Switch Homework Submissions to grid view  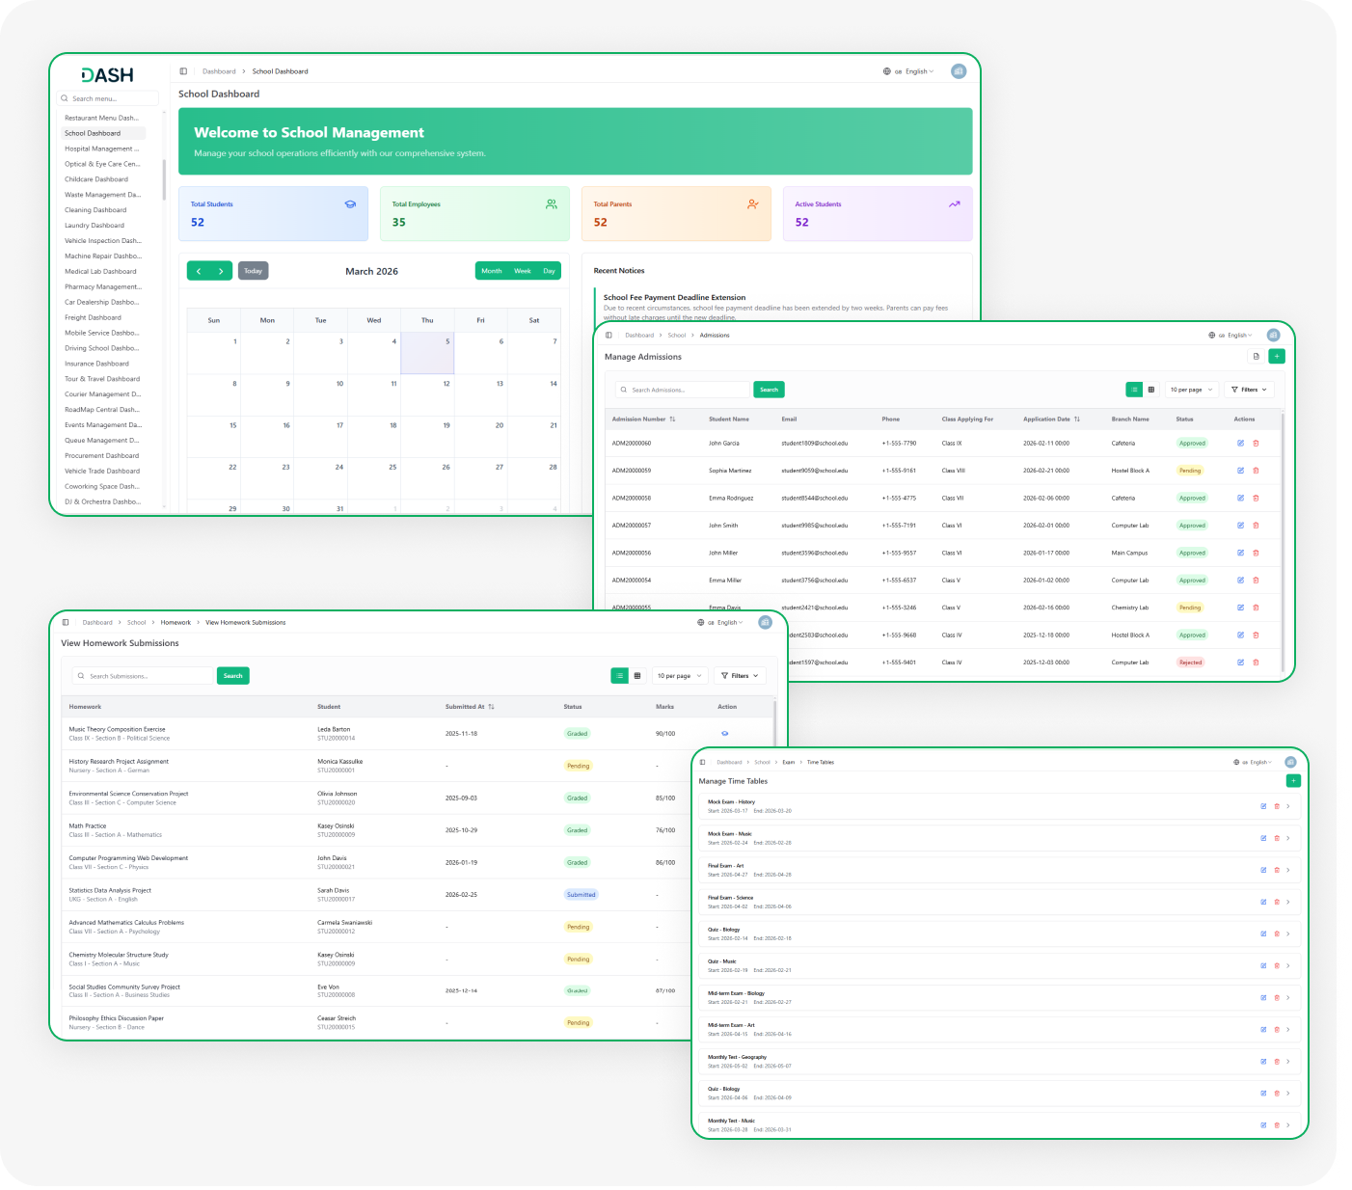pos(637,676)
